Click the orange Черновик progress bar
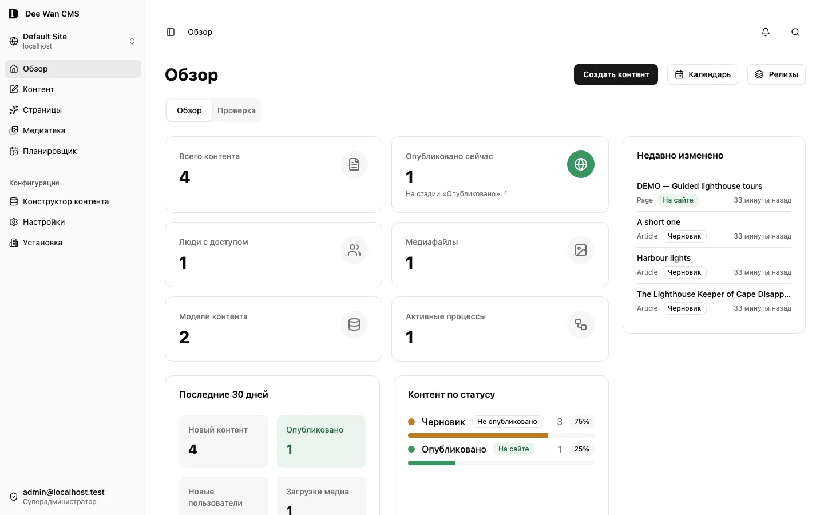The height and width of the screenshot is (515, 824). point(478,435)
